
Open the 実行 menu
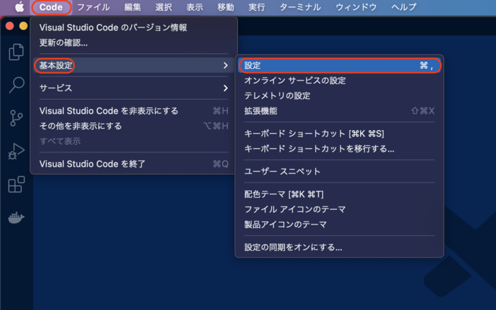pyautogui.click(x=257, y=7)
